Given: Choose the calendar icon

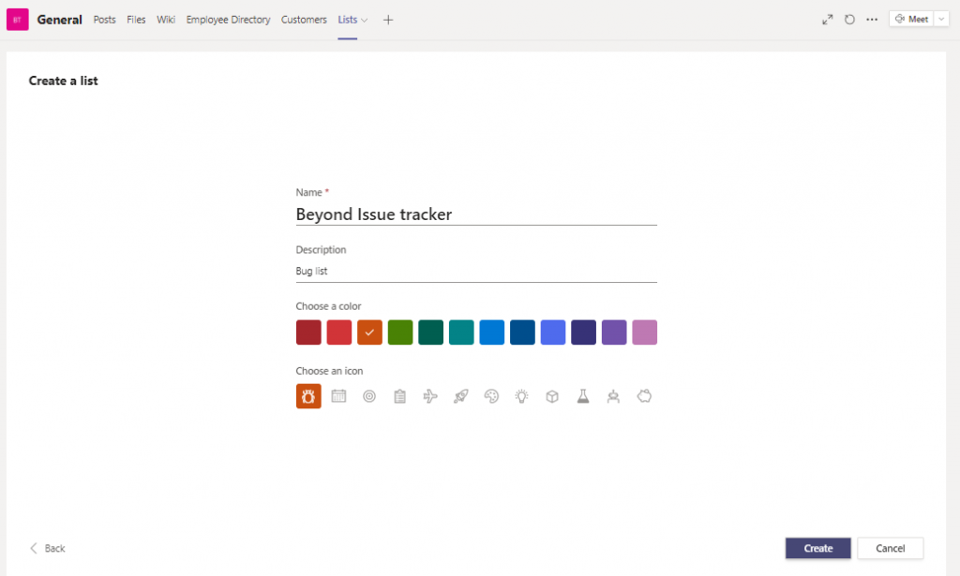Looking at the screenshot, I should point(339,396).
